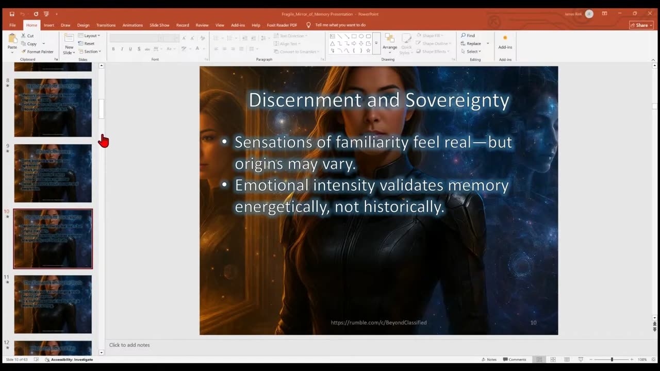
Task: Switch to Reading View icon
Action: pyautogui.click(x=567, y=359)
